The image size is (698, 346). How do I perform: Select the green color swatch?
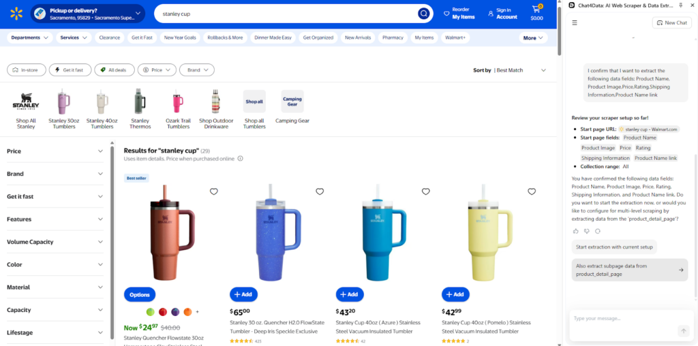(151, 312)
